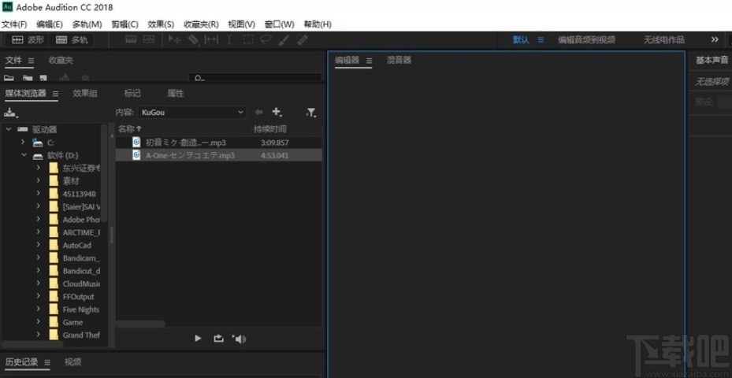Screen dimensions: 732x378
Task: Show more workspaces with double chevron
Action: point(715,40)
